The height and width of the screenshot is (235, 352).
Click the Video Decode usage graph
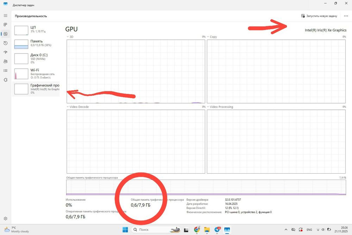pos(136,141)
